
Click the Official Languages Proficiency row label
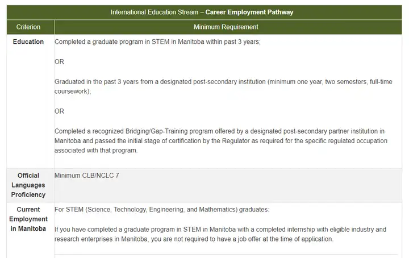click(x=28, y=185)
